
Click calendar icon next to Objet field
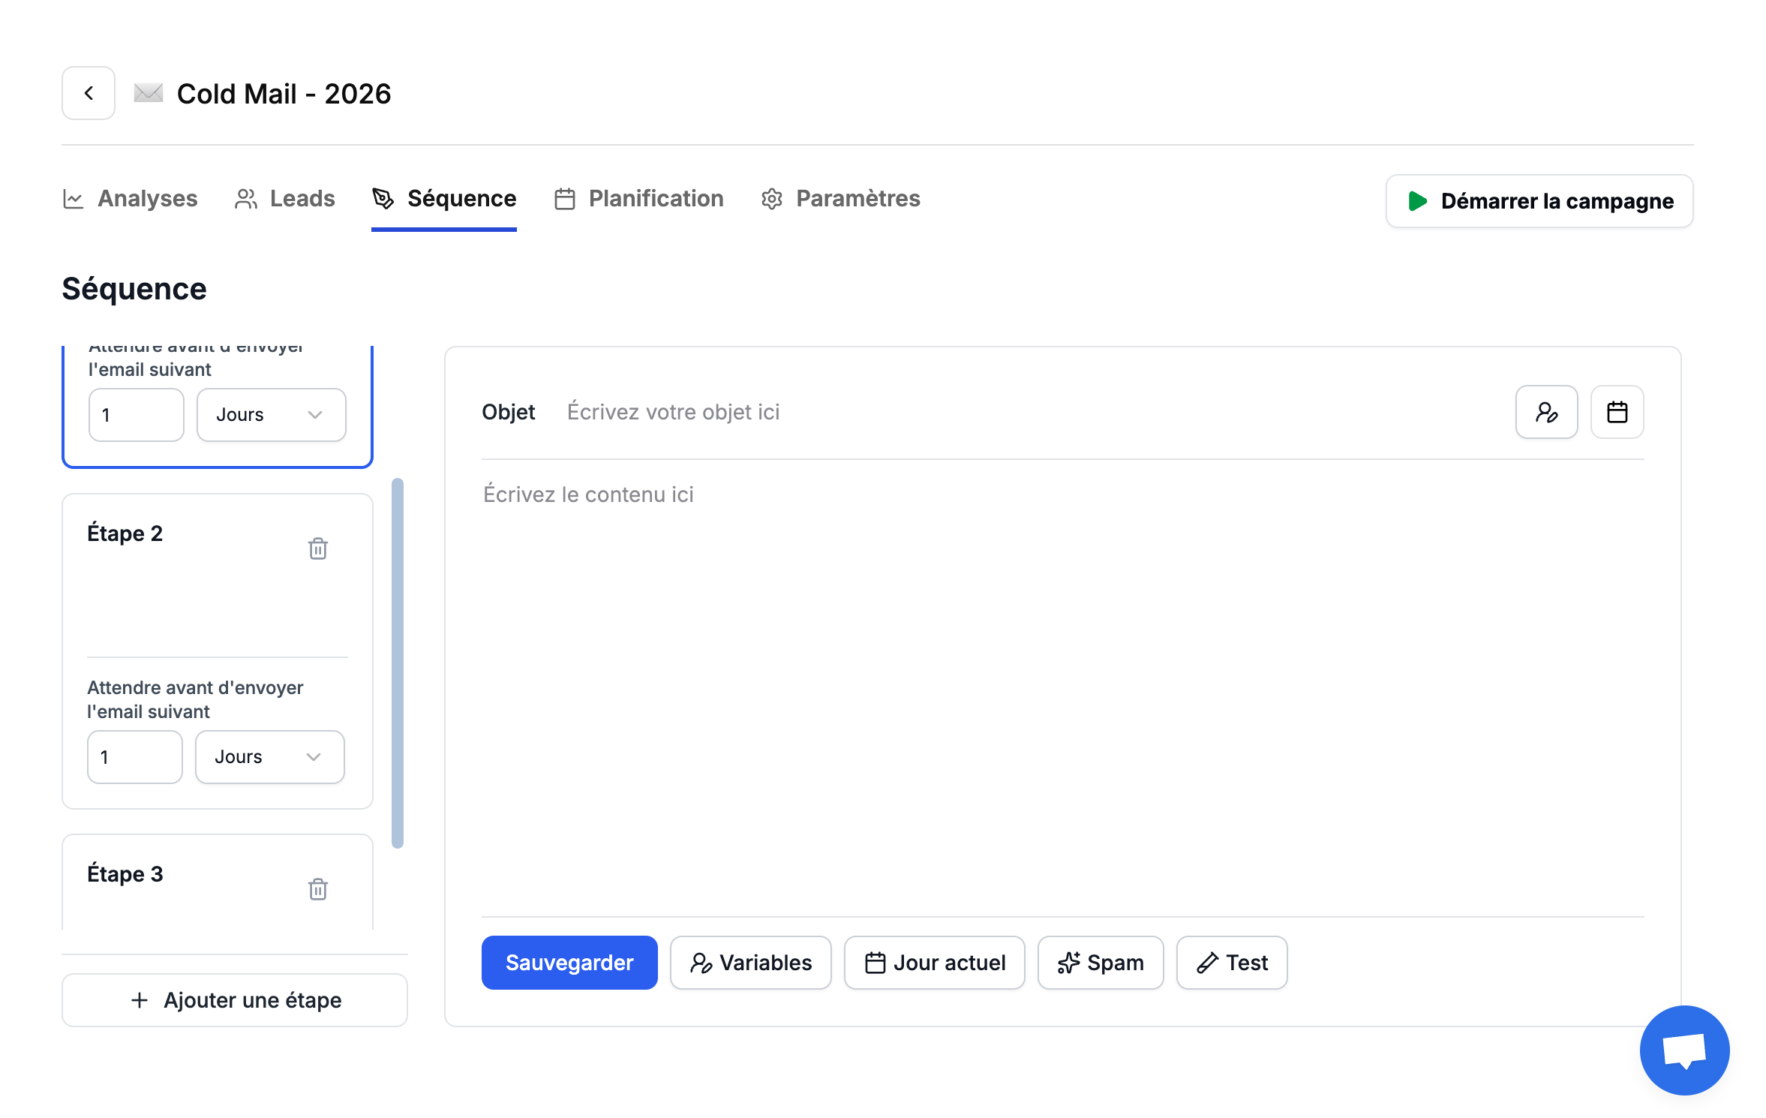point(1617,412)
